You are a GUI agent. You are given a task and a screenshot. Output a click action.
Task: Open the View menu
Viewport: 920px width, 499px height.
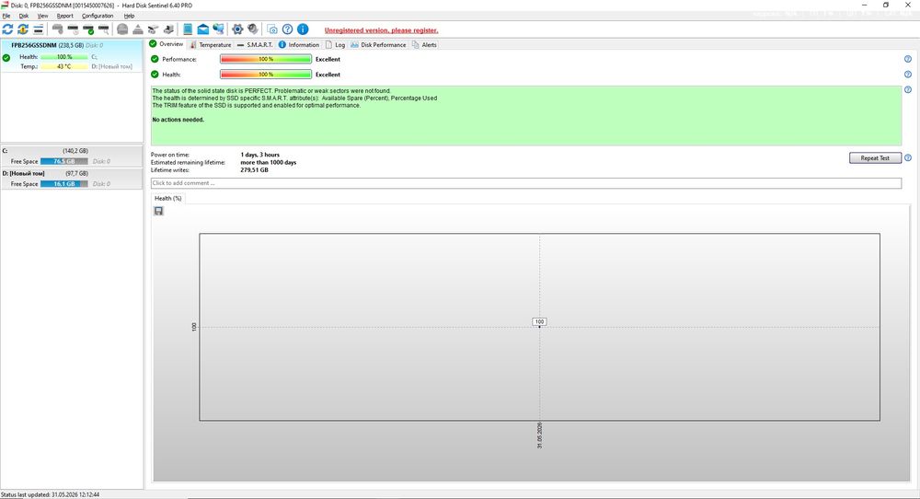pyautogui.click(x=43, y=16)
